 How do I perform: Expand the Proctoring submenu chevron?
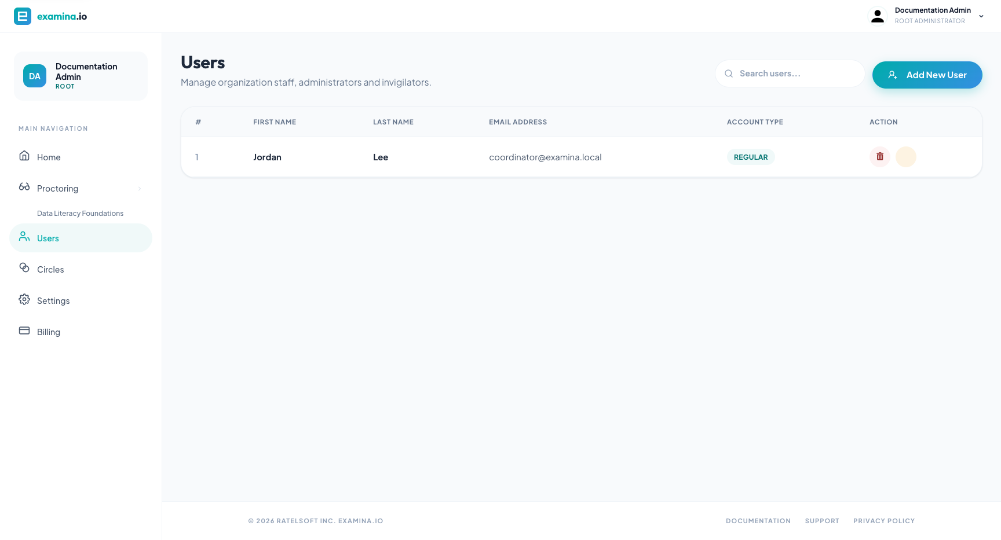click(140, 189)
